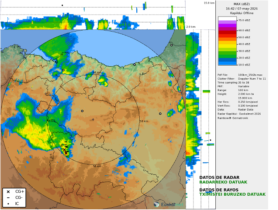Click the yellow band below 40.0 dBZ
The image size is (278, 210).
click(x=227, y=46)
